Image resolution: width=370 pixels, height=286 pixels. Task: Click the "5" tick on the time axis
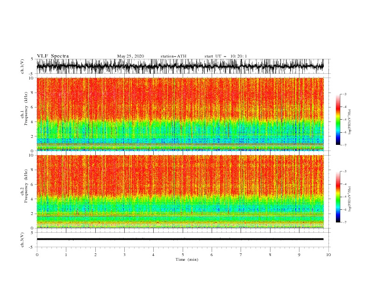point(183,255)
